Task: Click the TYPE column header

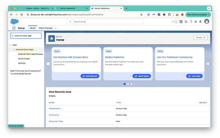Action: point(118,103)
